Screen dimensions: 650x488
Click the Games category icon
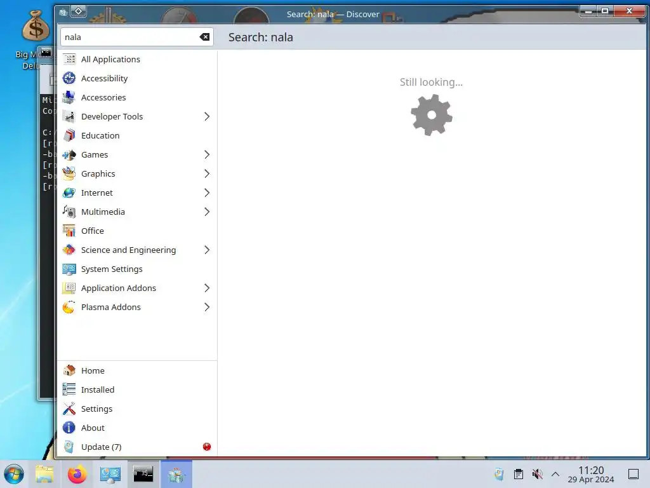tap(69, 155)
